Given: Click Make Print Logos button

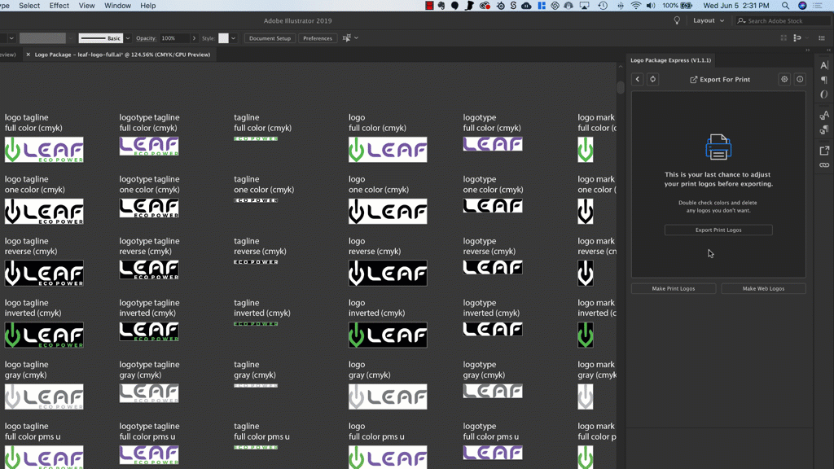Looking at the screenshot, I should point(674,288).
